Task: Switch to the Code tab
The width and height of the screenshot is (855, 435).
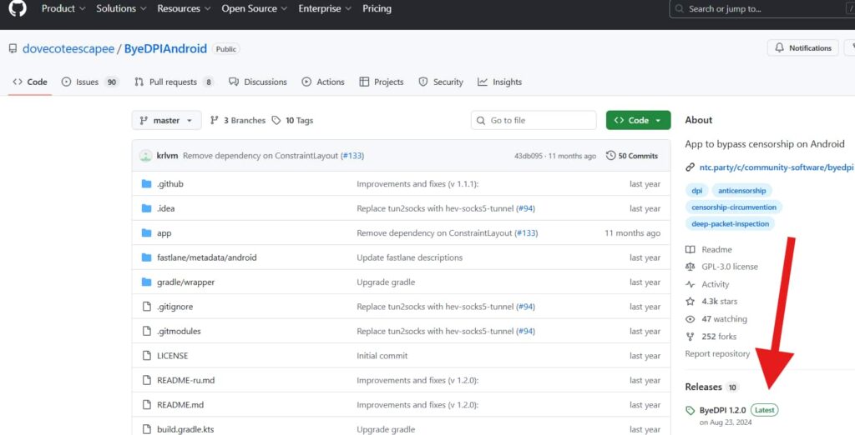Action: coord(30,82)
